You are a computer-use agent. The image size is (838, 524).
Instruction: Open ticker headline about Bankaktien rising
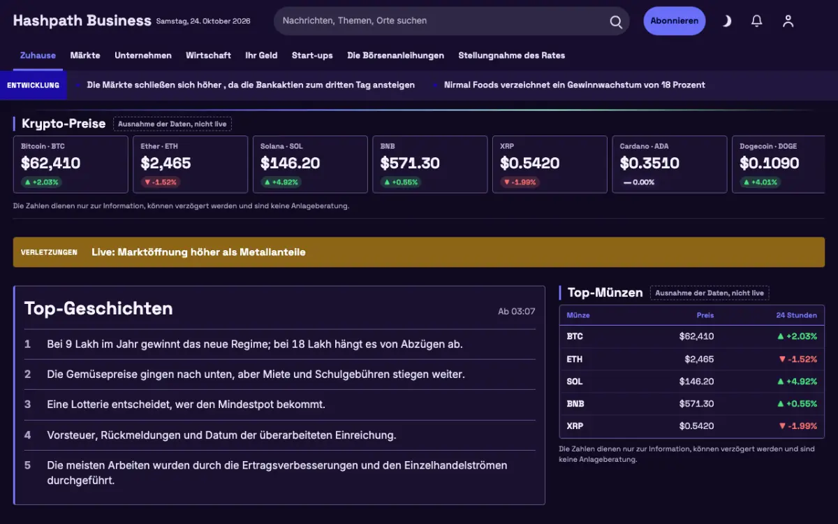251,85
